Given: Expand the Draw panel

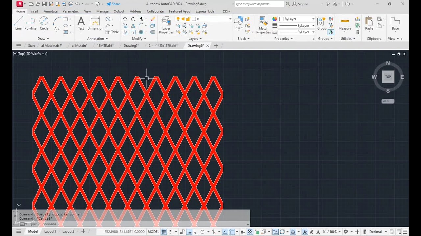Looking at the screenshot, I should coord(43,39).
